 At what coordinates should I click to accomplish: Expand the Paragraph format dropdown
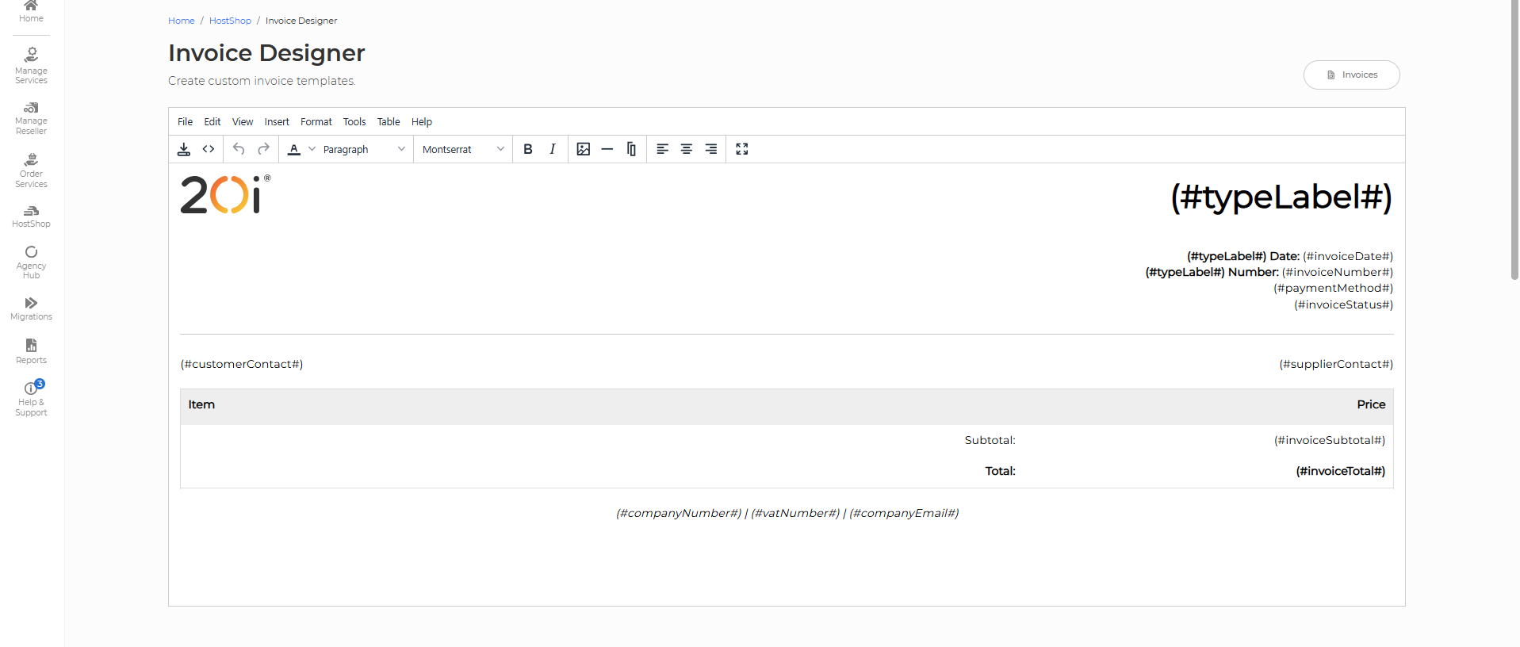pyautogui.click(x=364, y=149)
